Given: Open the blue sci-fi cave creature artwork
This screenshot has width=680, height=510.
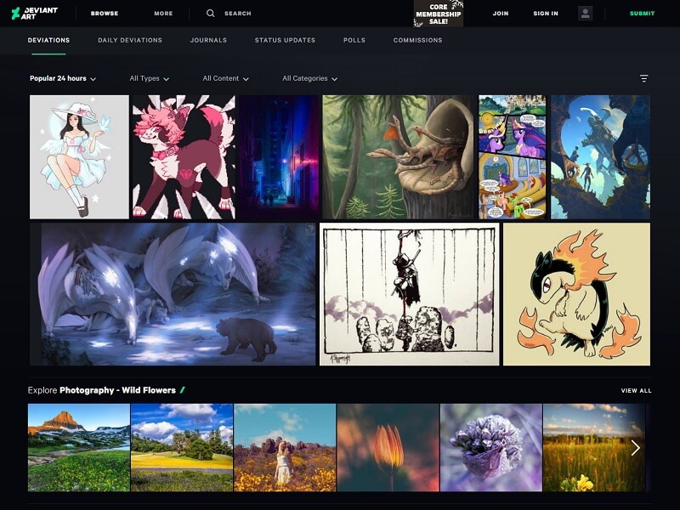Looking at the screenshot, I should pyautogui.click(x=600, y=157).
